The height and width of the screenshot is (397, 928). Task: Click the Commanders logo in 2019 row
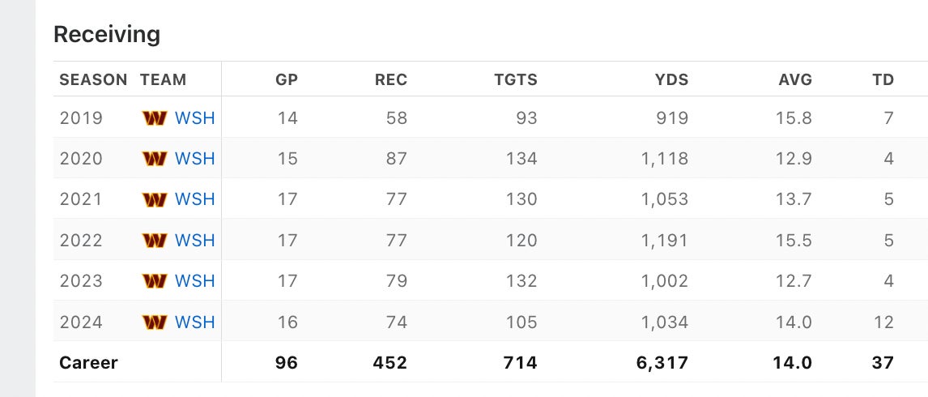pos(154,118)
